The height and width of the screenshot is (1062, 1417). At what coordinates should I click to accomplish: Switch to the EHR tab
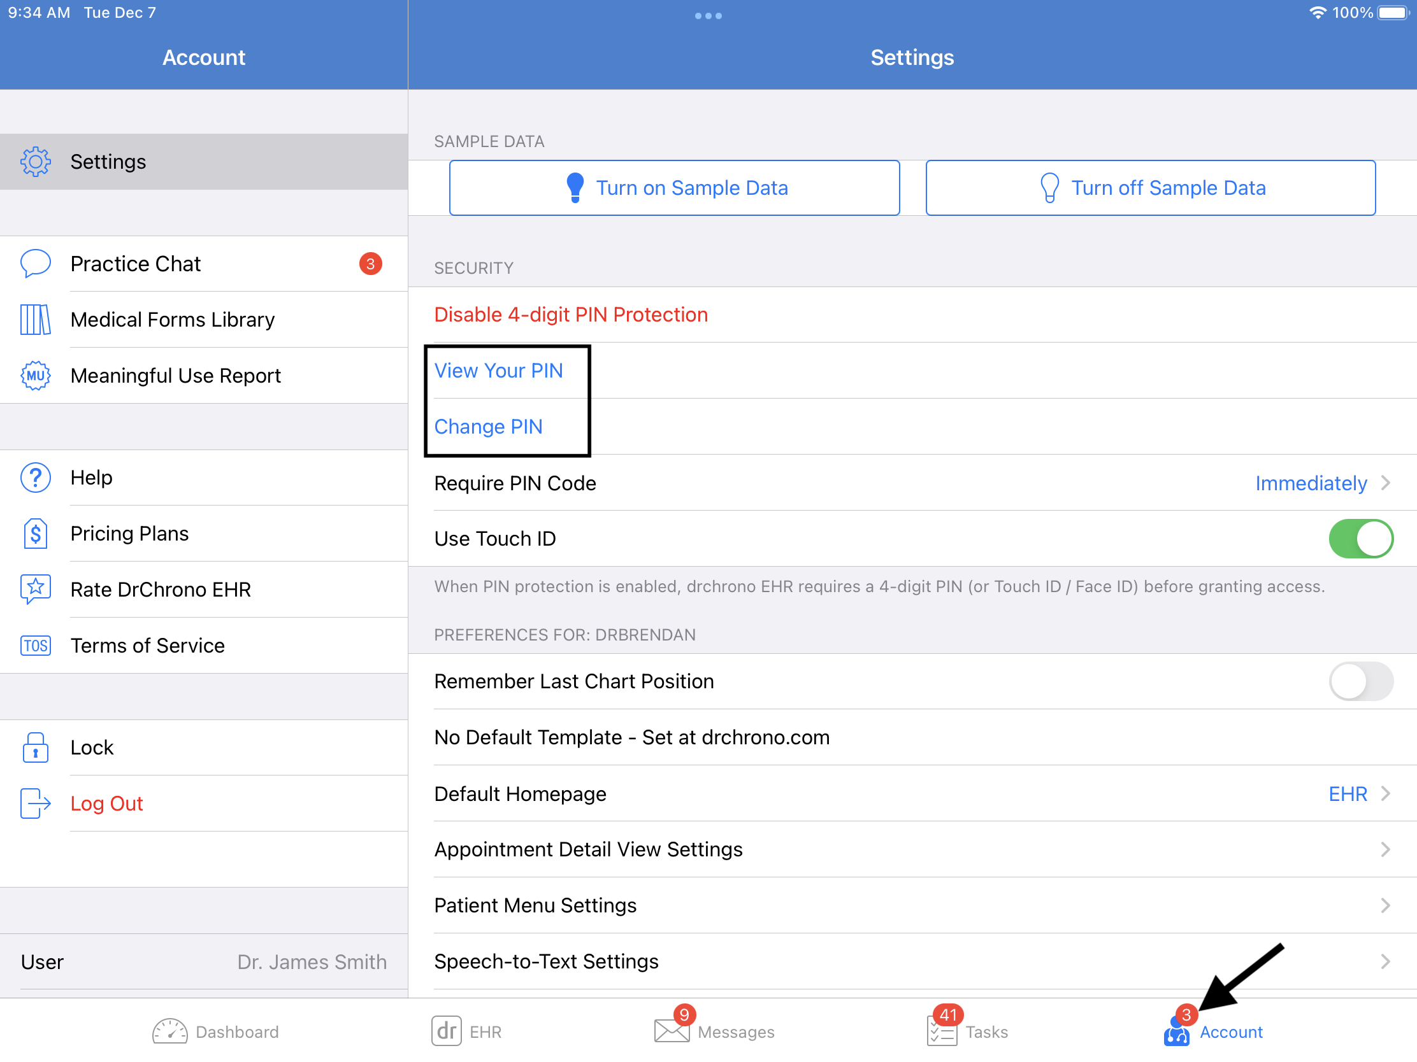pos(467,1031)
